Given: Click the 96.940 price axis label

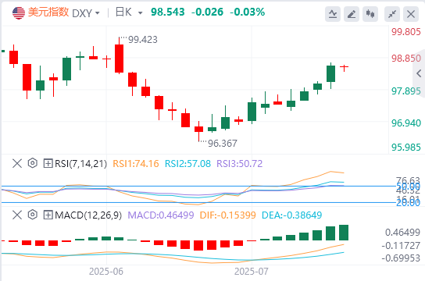Looking at the screenshot, I should click(406, 123).
